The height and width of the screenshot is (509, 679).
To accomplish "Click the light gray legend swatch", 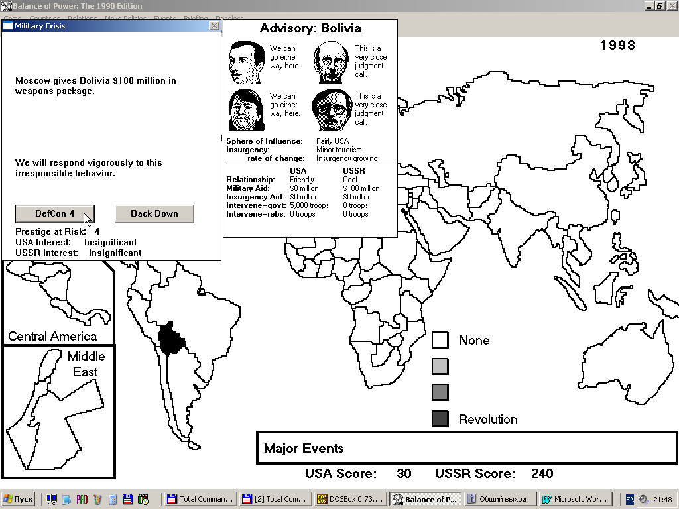I will [440, 366].
